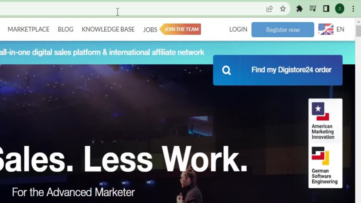Open the Chrome extensions puzzle icon

[x=300, y=9]
